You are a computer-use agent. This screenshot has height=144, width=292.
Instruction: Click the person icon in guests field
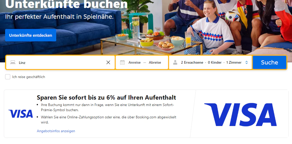[175, 62]
